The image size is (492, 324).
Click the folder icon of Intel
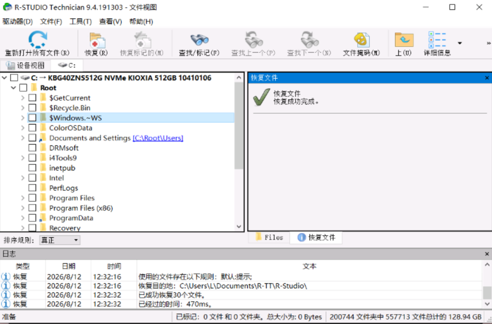[43, 178]
